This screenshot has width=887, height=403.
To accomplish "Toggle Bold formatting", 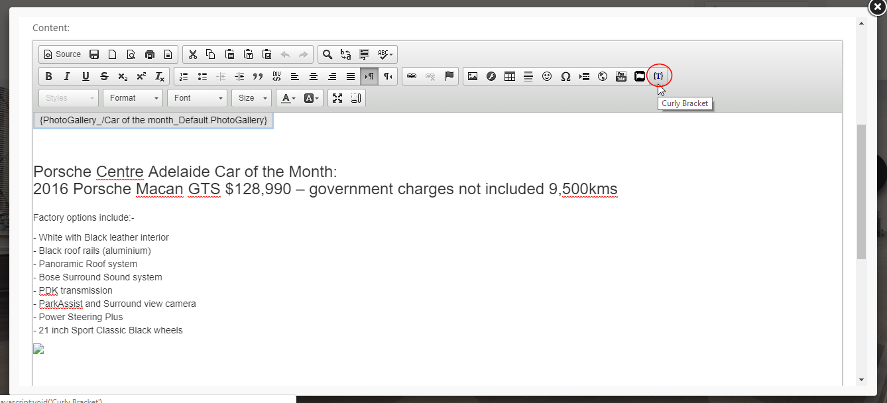I will (48, 76).
